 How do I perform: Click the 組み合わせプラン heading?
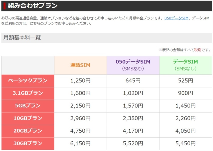click(33, 6)
